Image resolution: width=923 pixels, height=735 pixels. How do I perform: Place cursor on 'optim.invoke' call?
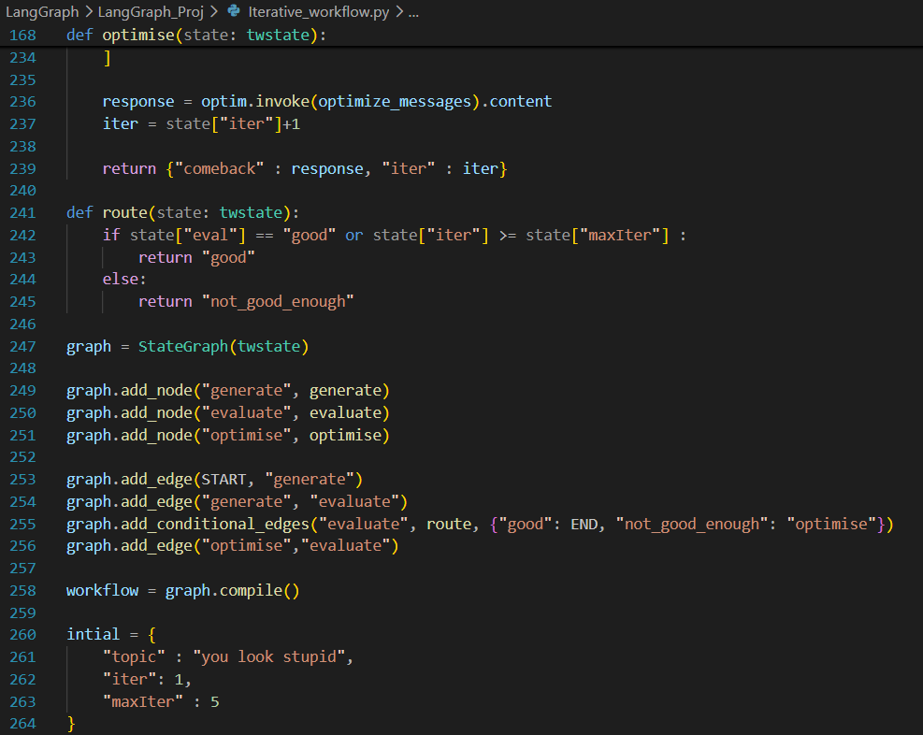click(255, 102)
